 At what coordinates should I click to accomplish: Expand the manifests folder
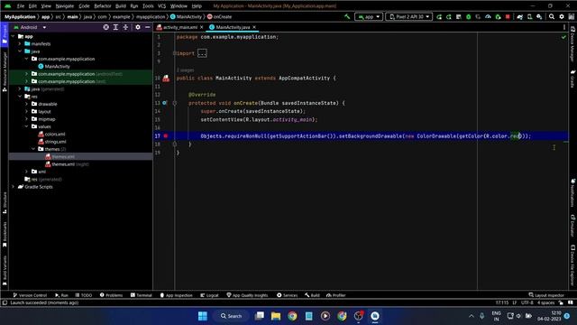[20, 44]
